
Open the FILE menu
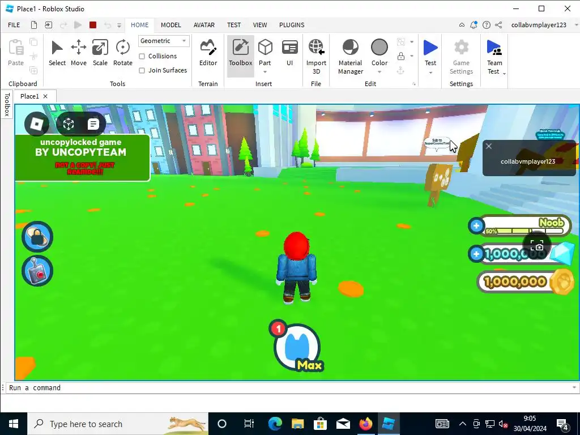click(x=14, y=25)
